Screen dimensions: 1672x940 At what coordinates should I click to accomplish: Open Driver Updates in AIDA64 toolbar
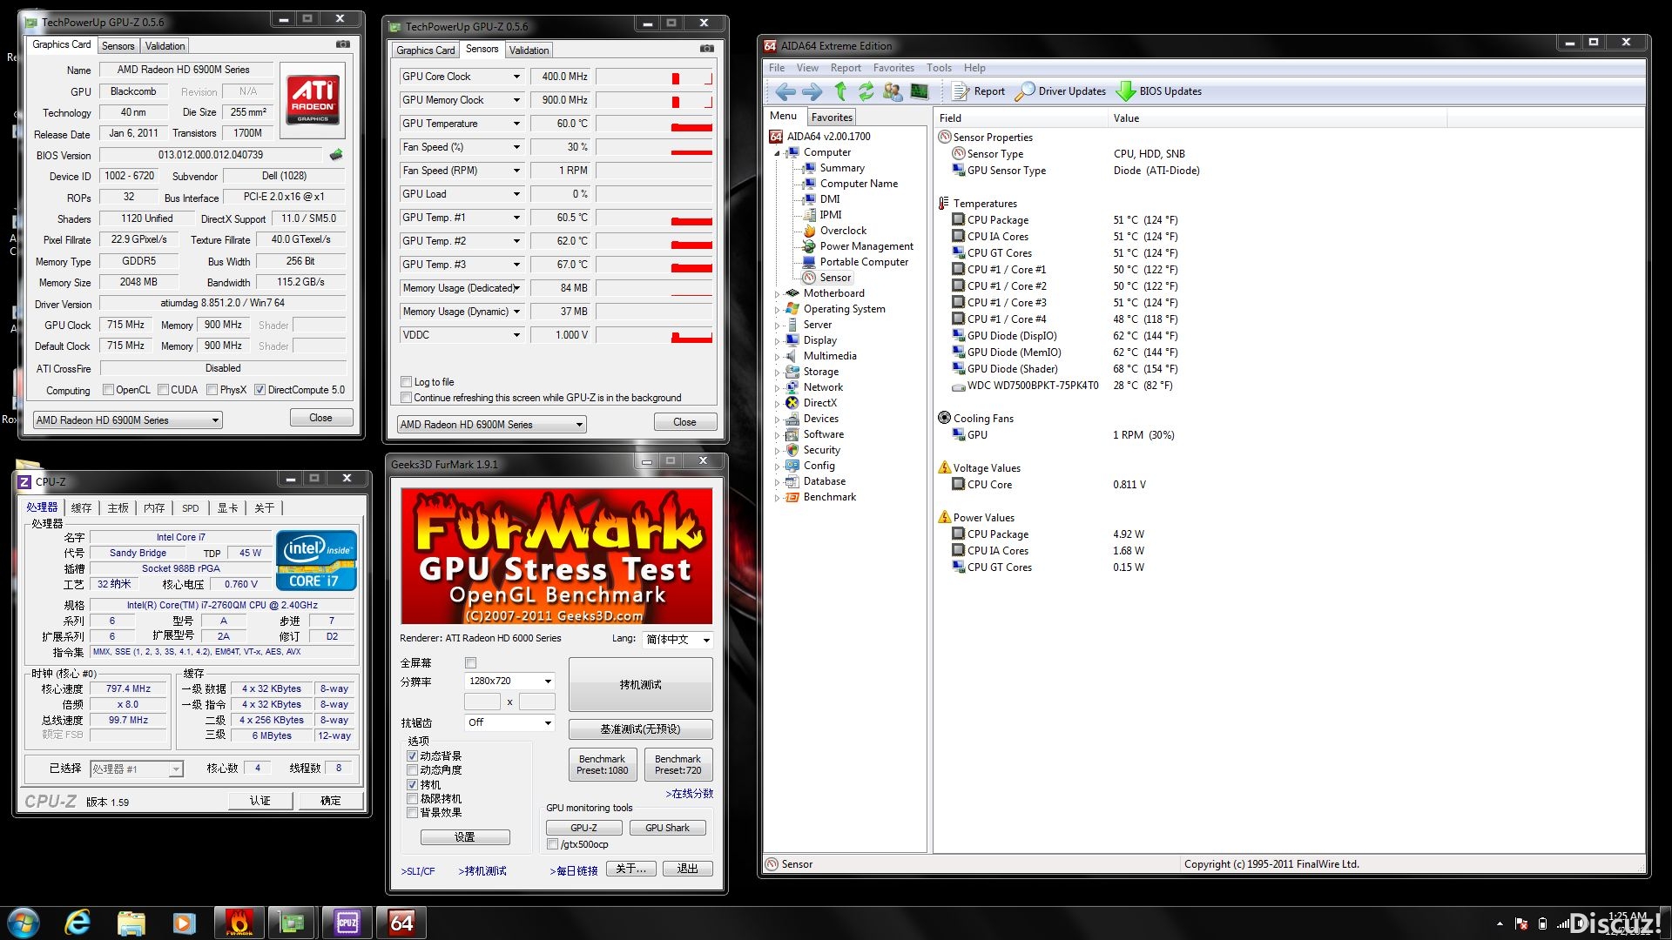coord(1061,91)
